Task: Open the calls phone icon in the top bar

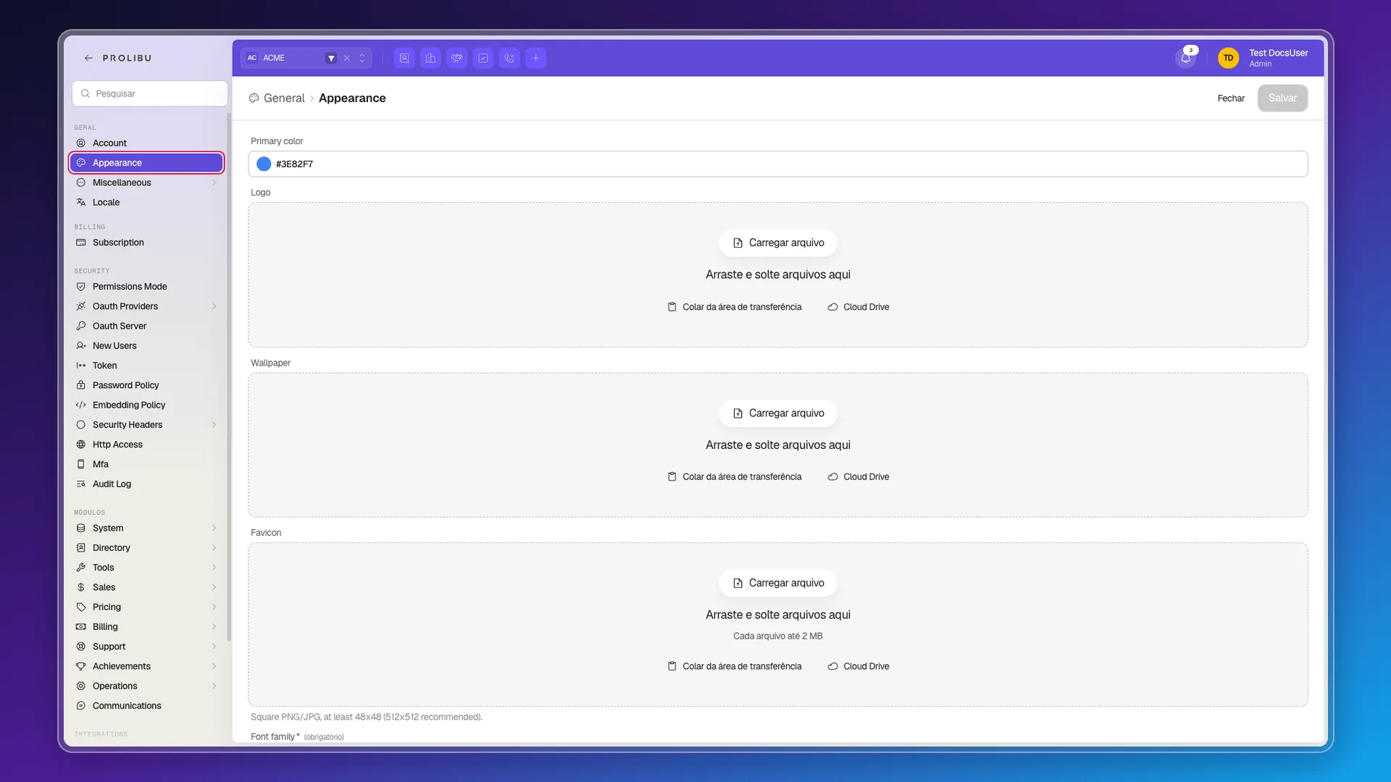Action: [509, 58]
